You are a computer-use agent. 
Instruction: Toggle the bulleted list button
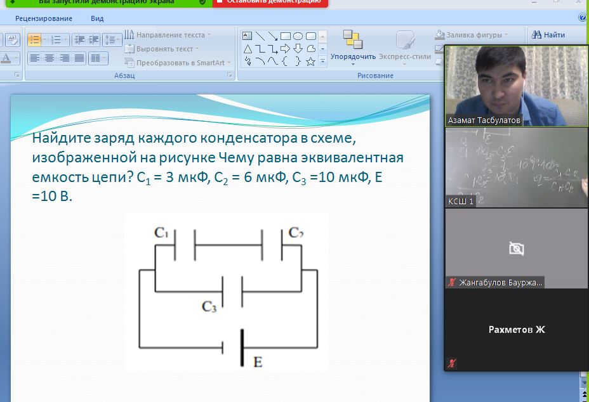click(34, 39)
